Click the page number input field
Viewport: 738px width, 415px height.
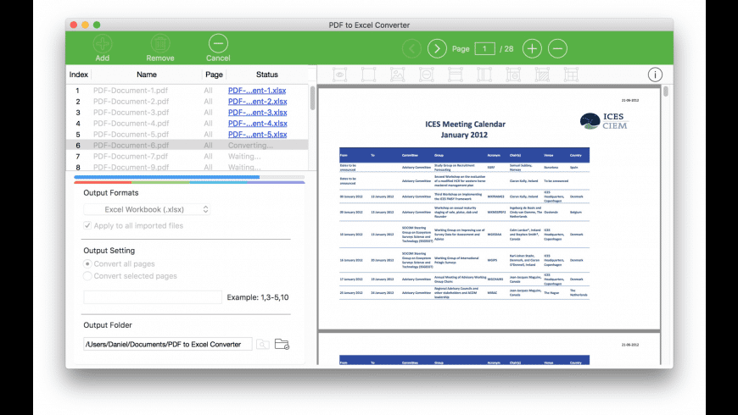coord(484,48)
